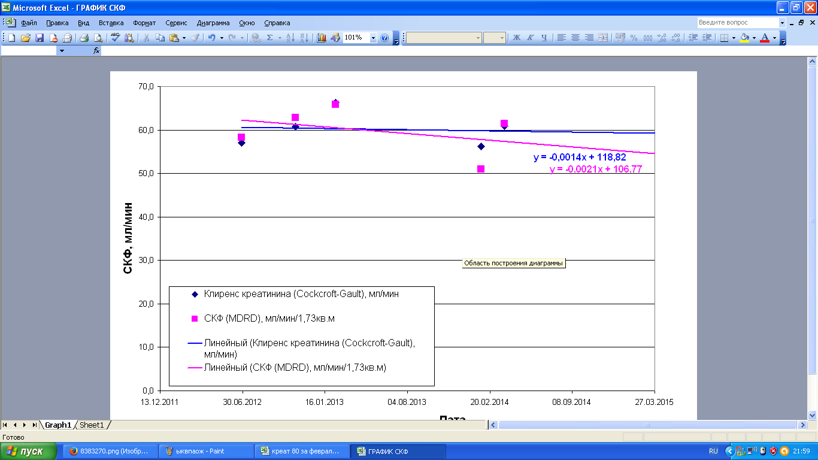Click the Open folder icon
This screenshot has height=460, width=818.
[x=25, y=38]
